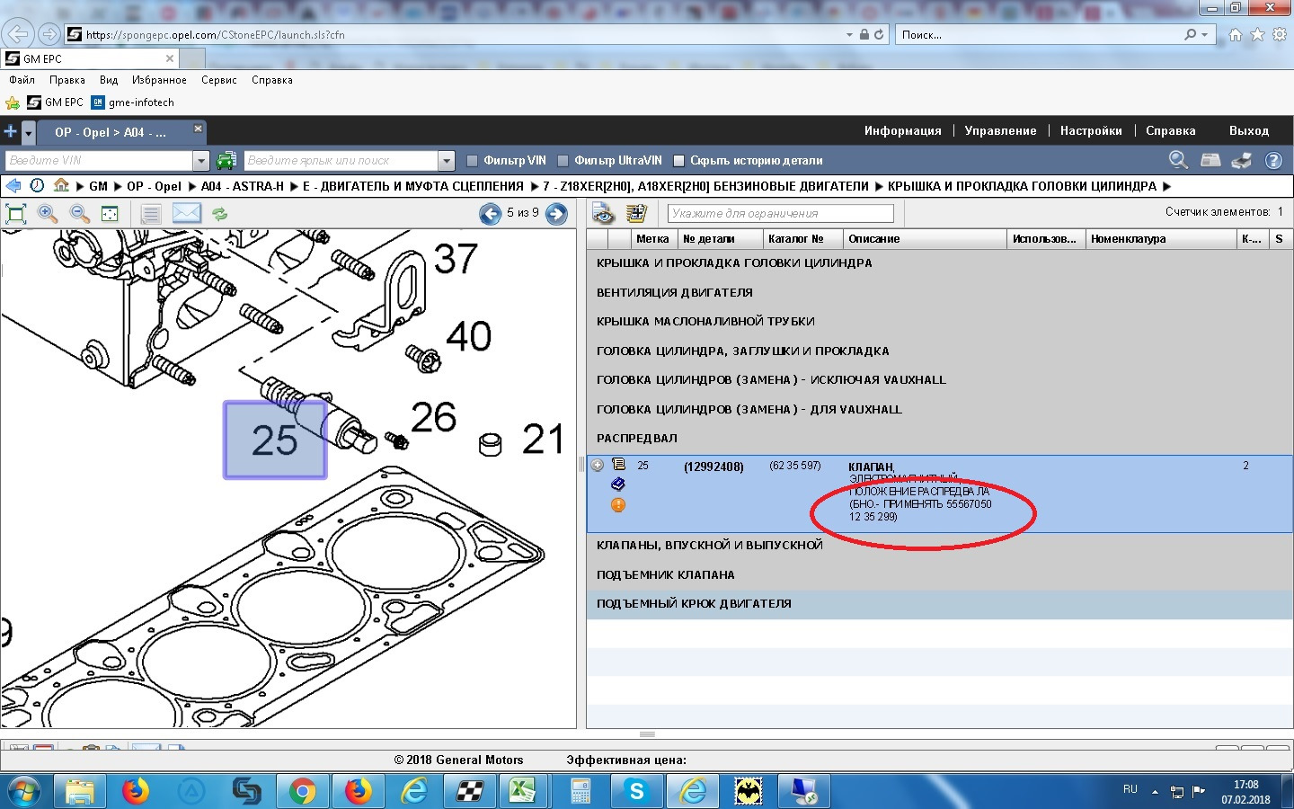Open the Файл menu
Viewport: 1294px width, 809px height.
[22, 80]
